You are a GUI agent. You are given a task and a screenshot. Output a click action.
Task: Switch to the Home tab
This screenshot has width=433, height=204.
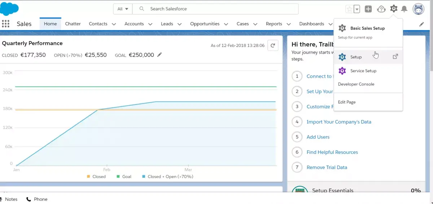51,24
